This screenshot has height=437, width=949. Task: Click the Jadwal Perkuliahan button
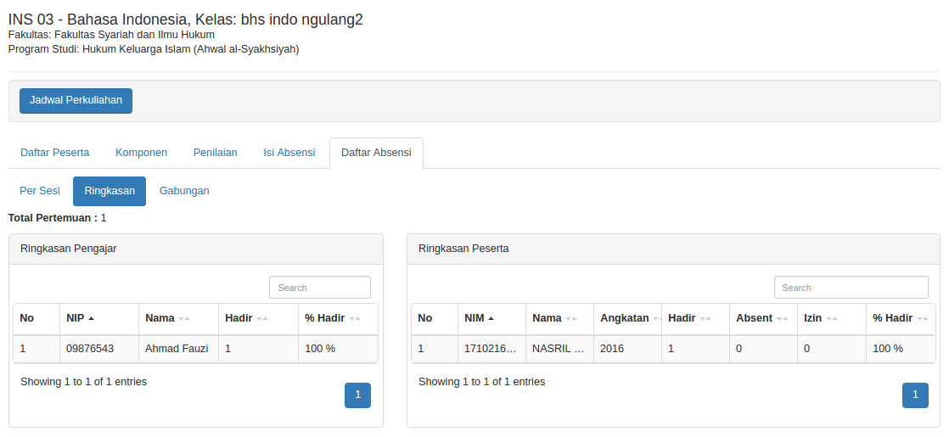pyautogui.click(x=76, y=100)
